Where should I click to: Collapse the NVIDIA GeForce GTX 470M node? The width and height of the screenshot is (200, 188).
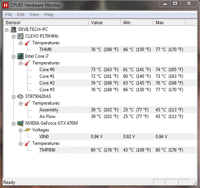(x=13, y=124)
